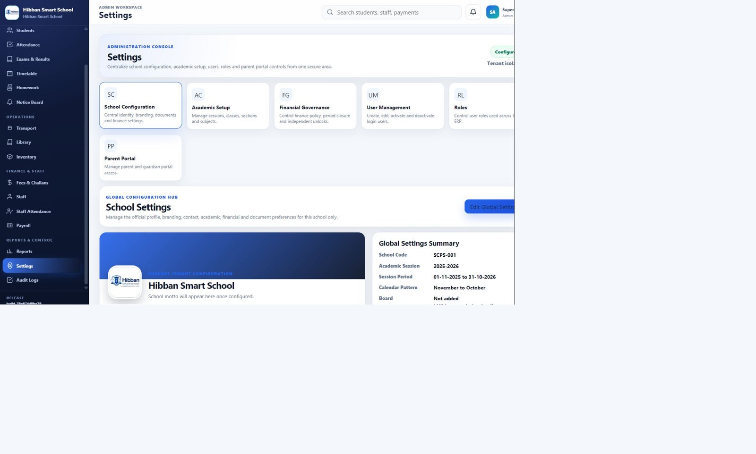Screen dimensions: 756x454
Task: Click the Hibban Smart School logo in sidebar
Action: click(12, 13)
